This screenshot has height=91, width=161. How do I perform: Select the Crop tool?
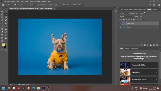point(2,17)
